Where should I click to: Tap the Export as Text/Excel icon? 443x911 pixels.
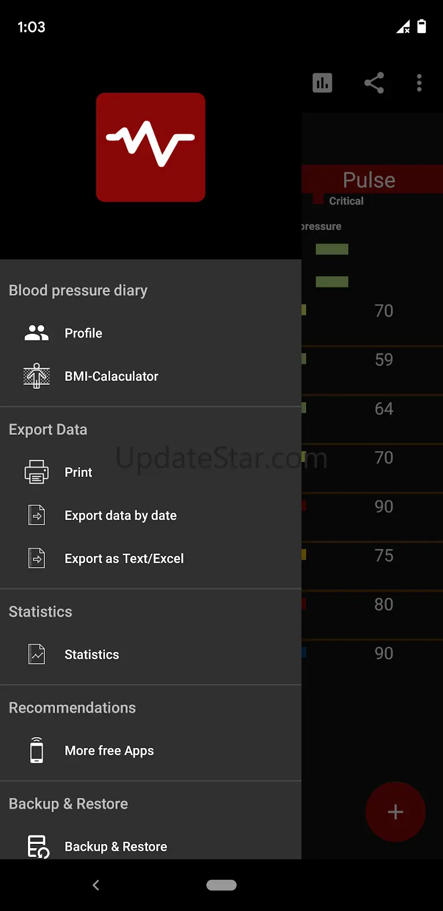click(37, 558)
